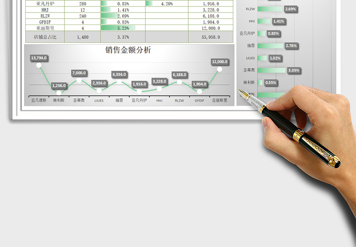Viewport: 356px width, 247px height.
Task: Click the 0.83% cell in GFDIF row
Action: pos(123,22)
